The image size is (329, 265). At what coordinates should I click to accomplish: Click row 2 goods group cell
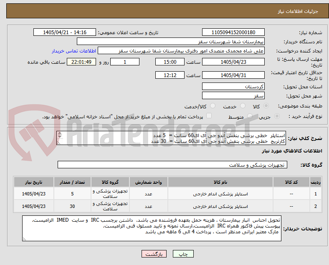pos(110,206)
